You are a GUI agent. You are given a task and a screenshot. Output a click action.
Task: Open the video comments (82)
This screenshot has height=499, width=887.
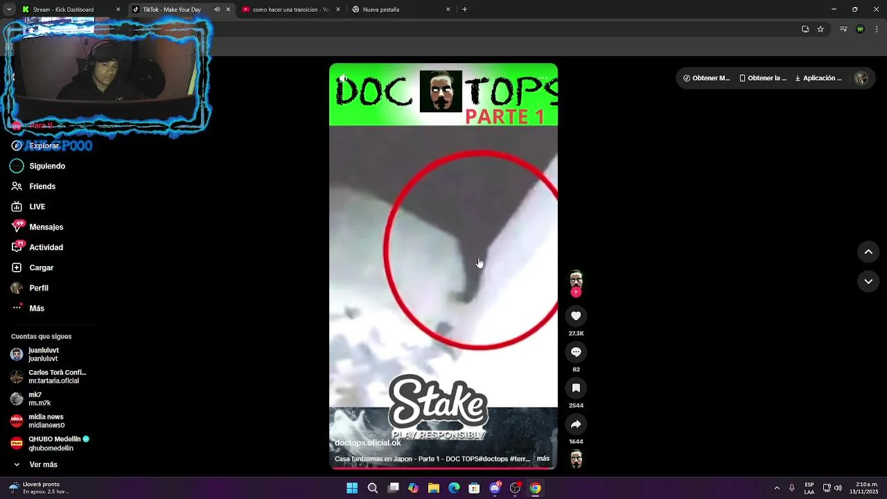576,352
